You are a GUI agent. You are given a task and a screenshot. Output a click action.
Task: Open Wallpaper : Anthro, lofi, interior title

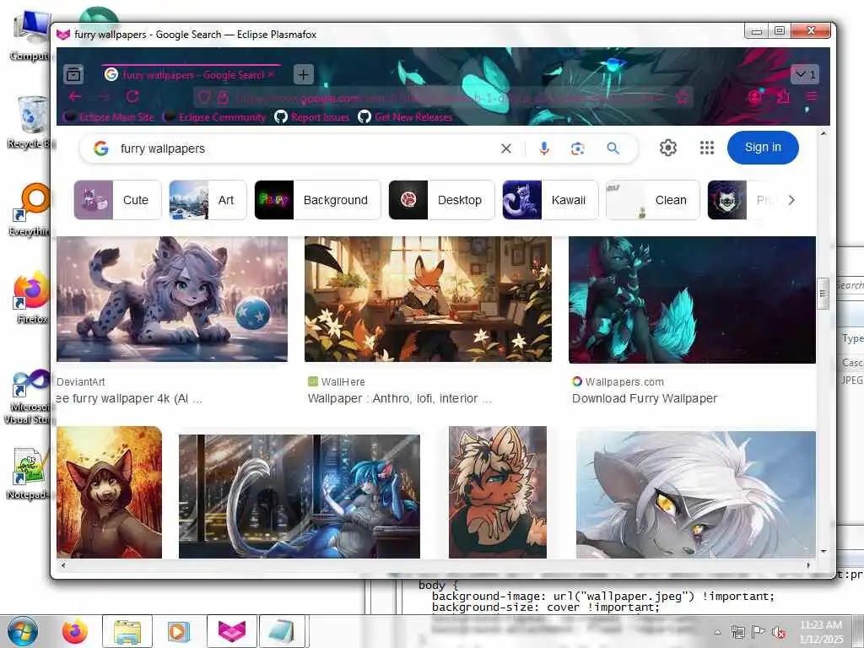click(400, 398)
